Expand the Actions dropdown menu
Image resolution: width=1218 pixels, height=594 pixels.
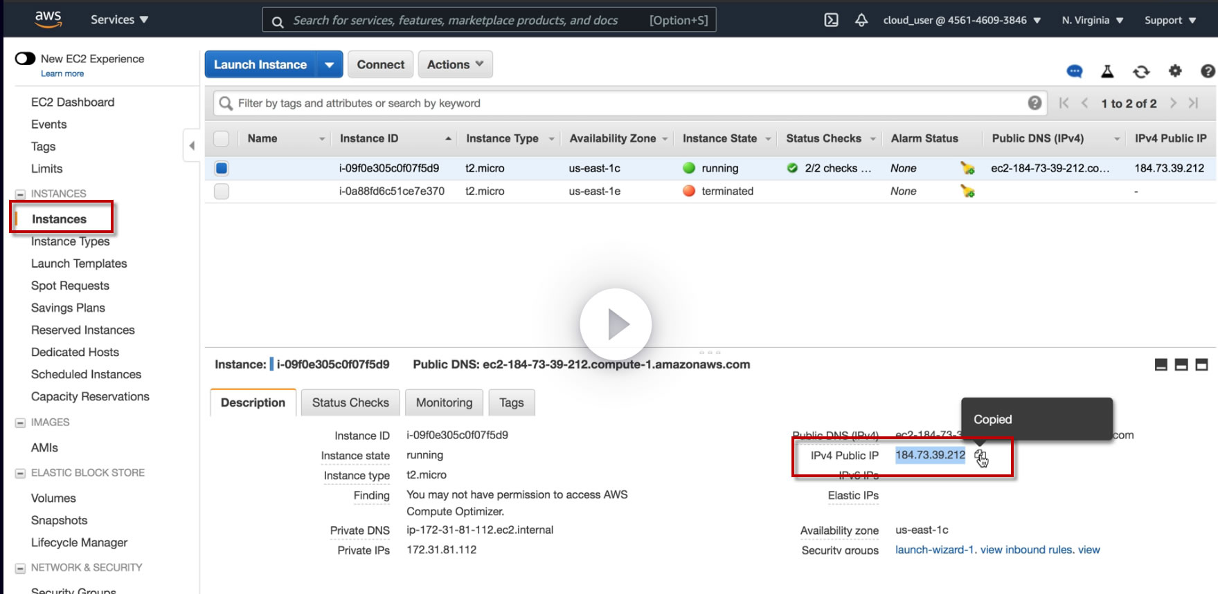pyautogui.click(x=455, y=64)
